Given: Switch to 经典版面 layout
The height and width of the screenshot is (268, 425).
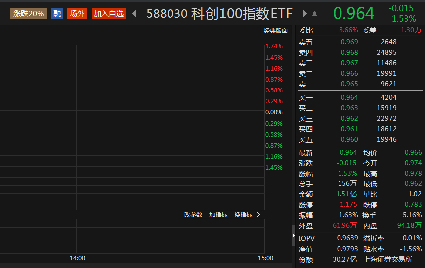Looking at the screenshot, I should (x=276, y=31).
